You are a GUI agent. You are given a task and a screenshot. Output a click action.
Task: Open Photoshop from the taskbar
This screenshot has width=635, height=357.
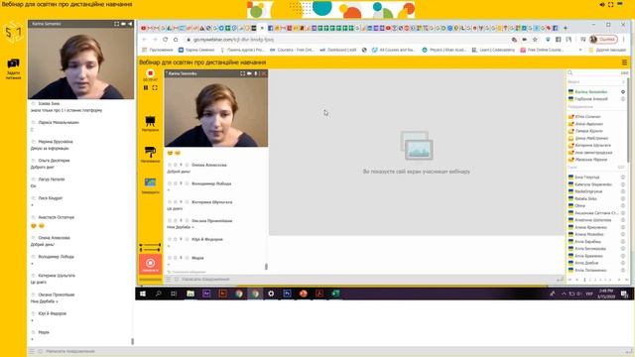287,294
